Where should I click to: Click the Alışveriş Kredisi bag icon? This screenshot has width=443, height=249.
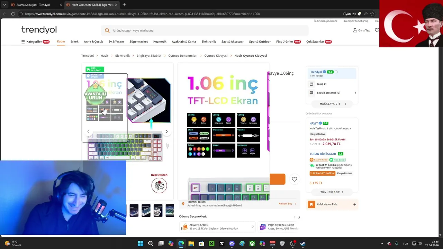[x=185, y=227]
